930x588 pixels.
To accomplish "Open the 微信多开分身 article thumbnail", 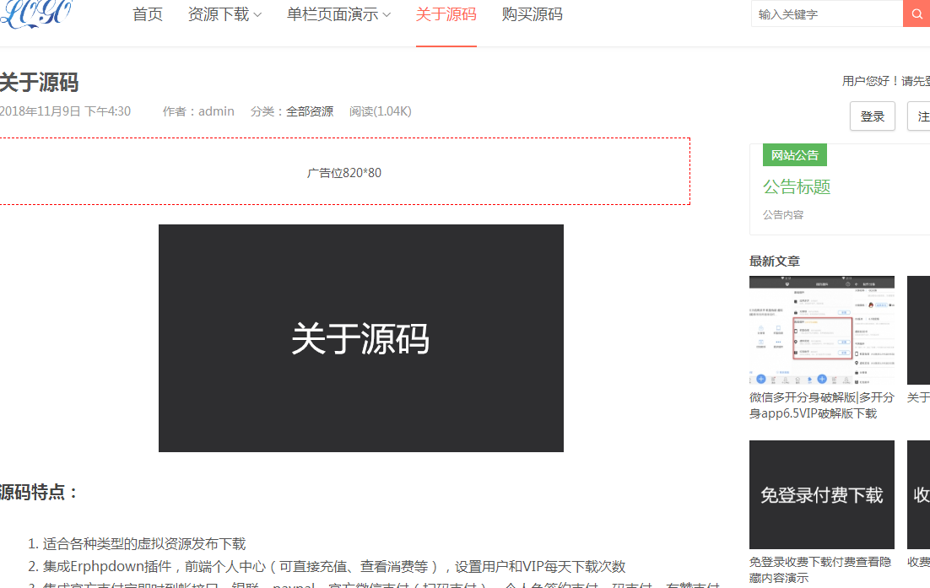I will pos(821,330).
